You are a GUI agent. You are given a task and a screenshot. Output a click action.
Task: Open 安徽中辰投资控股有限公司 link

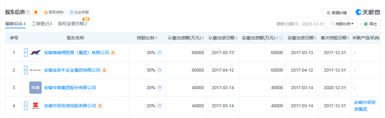tap(70, 105)
